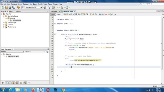Toggle Show Fields filter in Navigator

coord(6,83)
